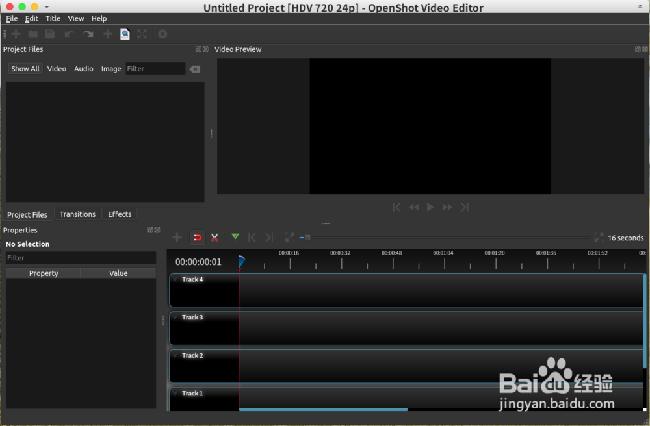Viewport: 650px width, 426px height.
Task: Click timeline zoom-out icon left of slider
Action: click(x=289, y=238)
